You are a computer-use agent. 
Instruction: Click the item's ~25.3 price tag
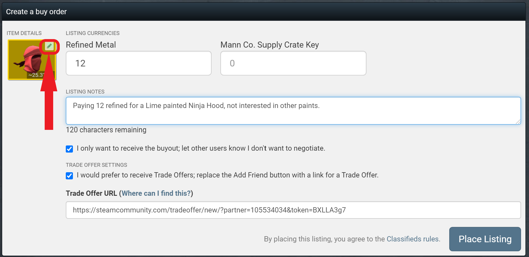(36, 75)
